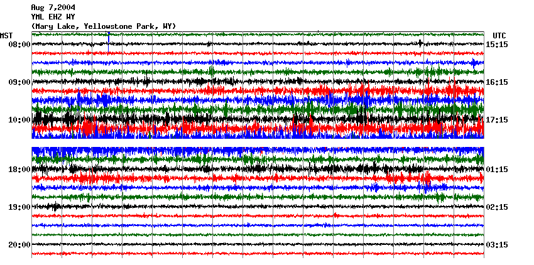
Task: Select the 18:00 MST time marker
Action: click(x=19, y=170)
